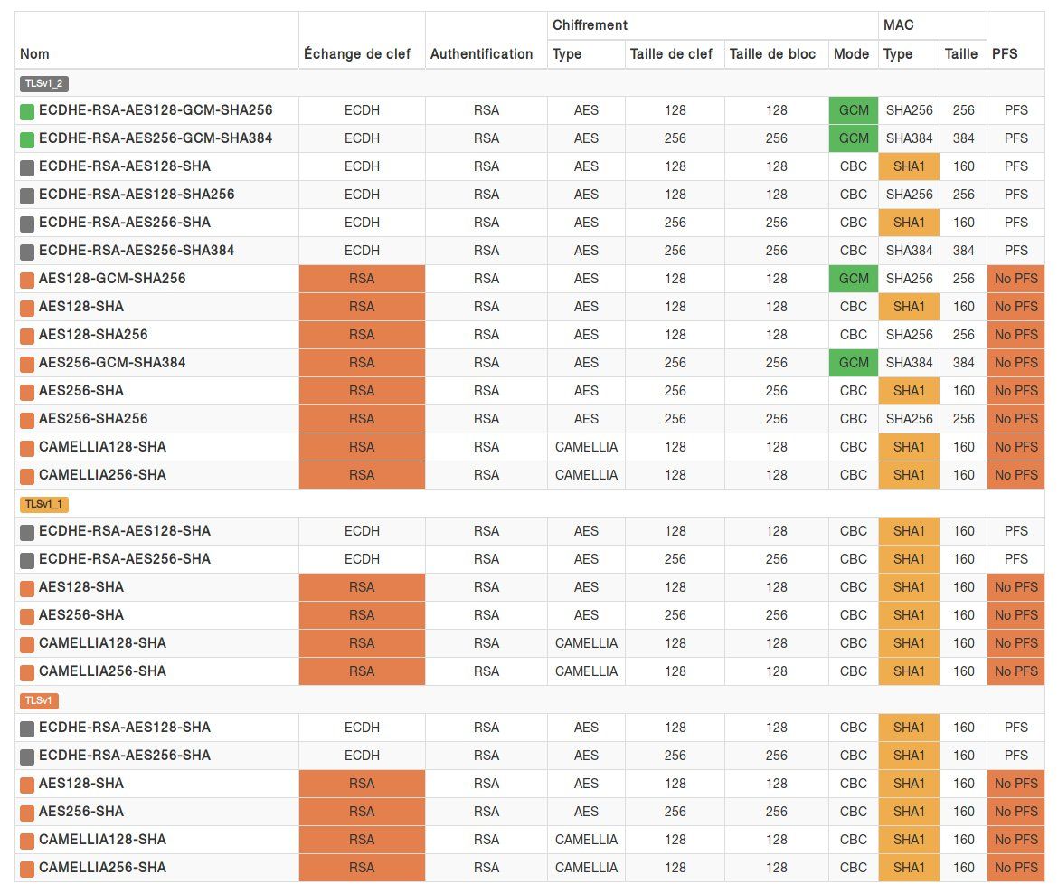This screenshot has width=1058, height=894.
Task: Click the gray TLSv1_2 section badge
Action: pos(44,84)
